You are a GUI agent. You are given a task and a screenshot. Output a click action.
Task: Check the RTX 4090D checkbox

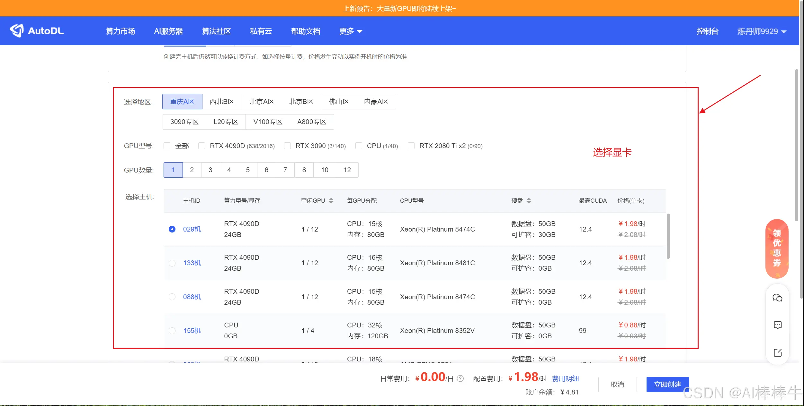point(201,146)
